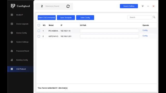Click the Batch CGICommands button
166x93 pixels.
tap(47, 18)
